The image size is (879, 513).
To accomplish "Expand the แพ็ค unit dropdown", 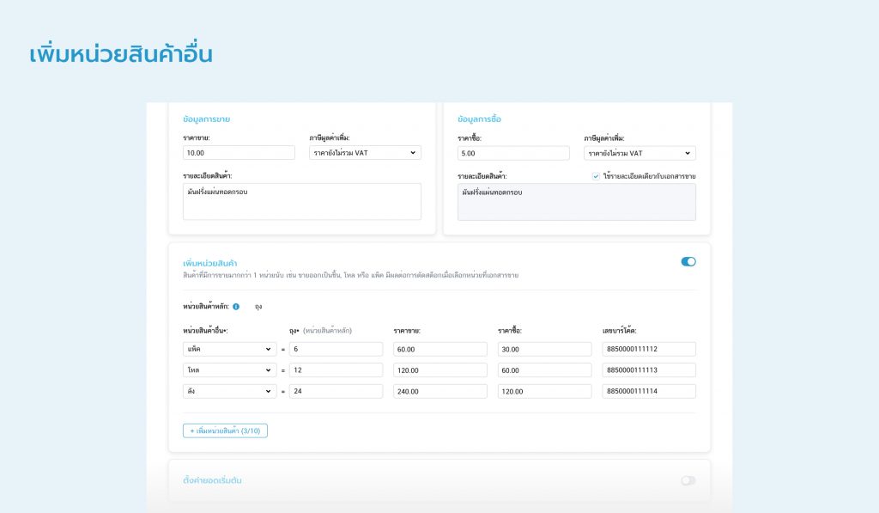I will (228, 349).
